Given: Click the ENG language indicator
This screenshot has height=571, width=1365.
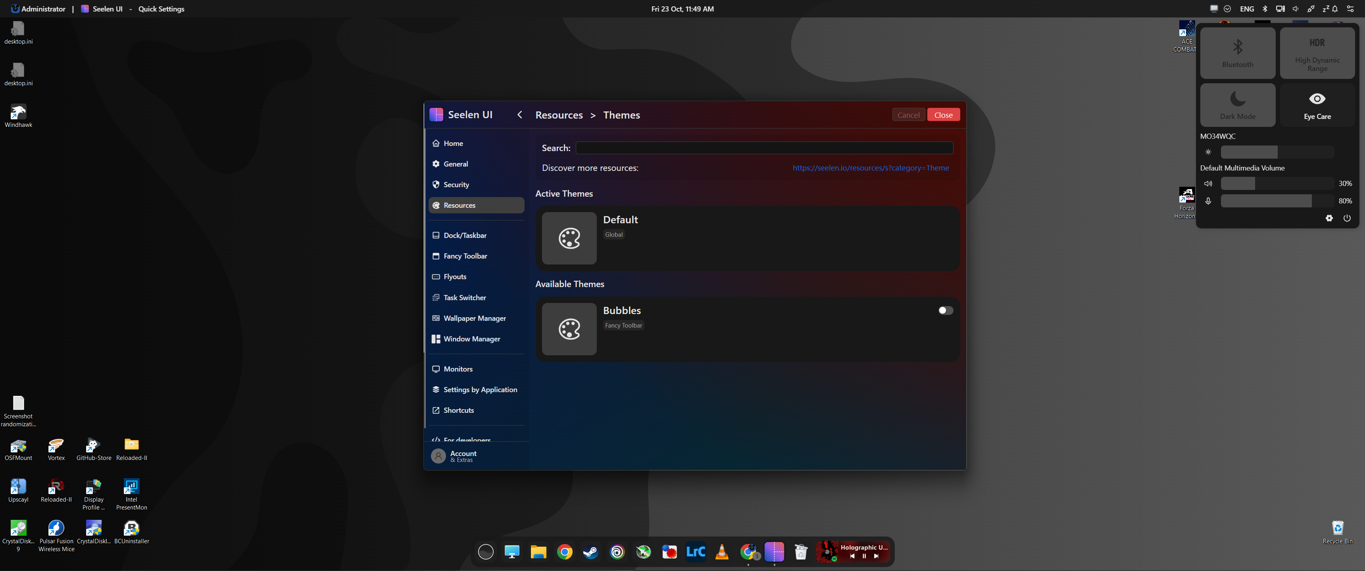Looking at the screenshot, I should click(x=1247, y=8).
